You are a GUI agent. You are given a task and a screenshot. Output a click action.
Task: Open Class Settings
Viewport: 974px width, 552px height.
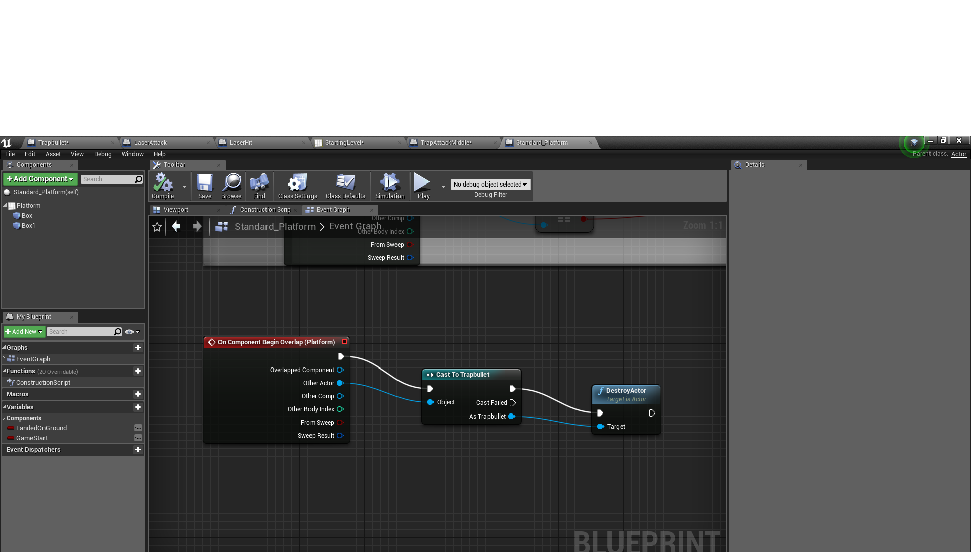[x=297, y=186]
